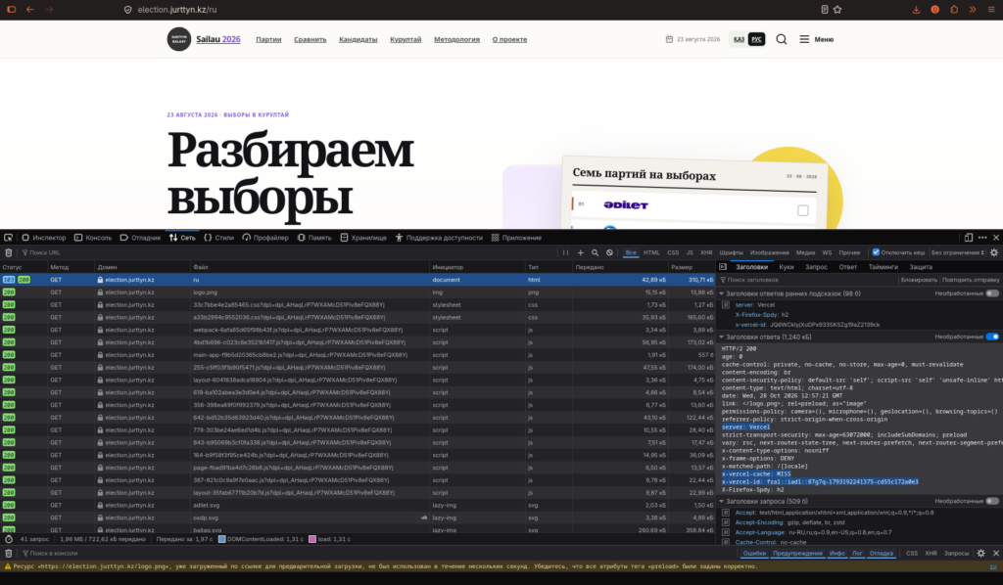Click the browser address bar URL
This screenshot has width=1003, height=585.
tap(177, 10)
